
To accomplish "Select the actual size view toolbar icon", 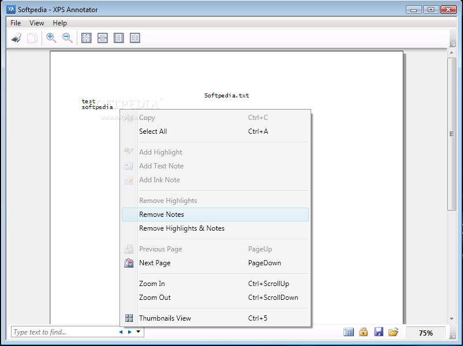I will (x=86, y=38).
